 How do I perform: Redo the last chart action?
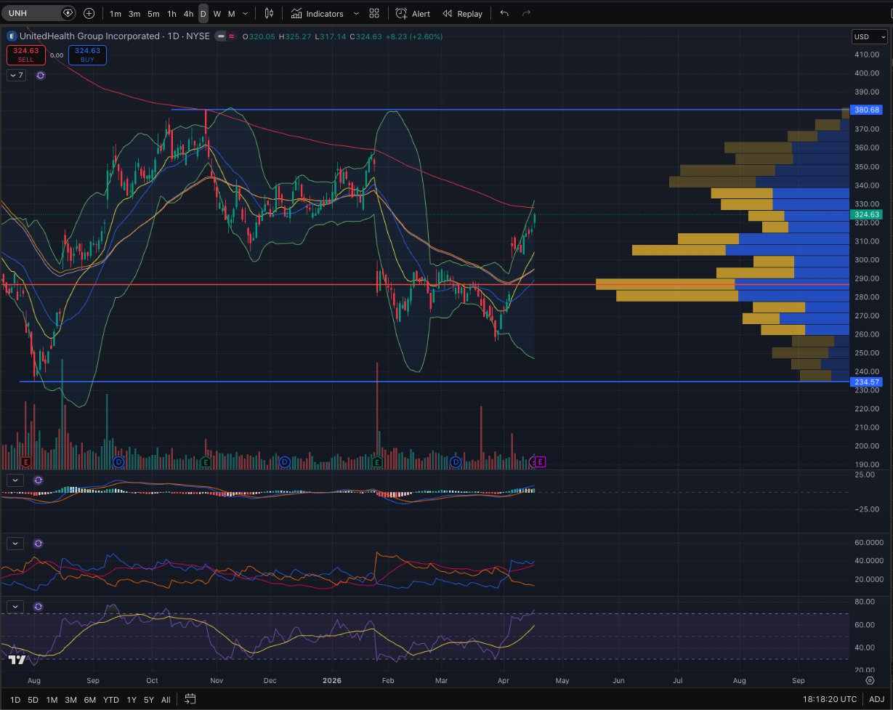coord(526,14)
